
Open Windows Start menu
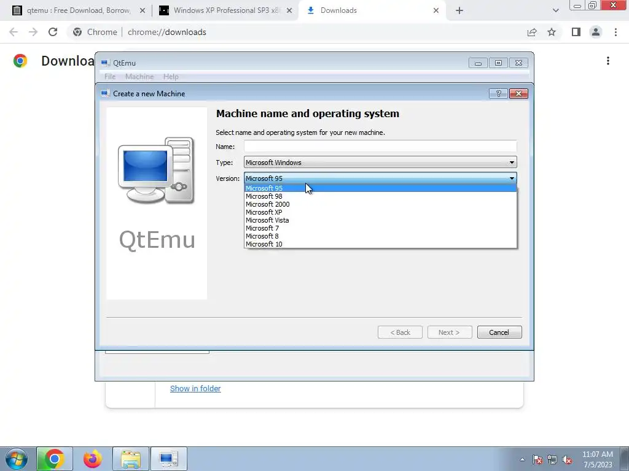[x=17, y=459]
